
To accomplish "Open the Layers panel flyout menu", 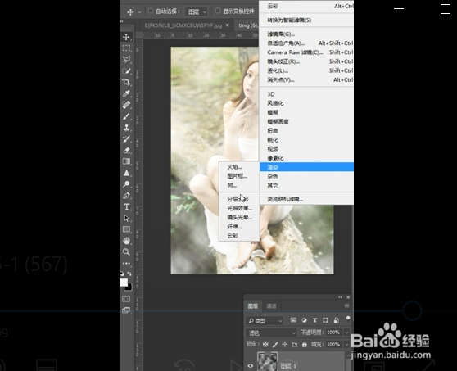I will pyautogui.click(x=346, y=305).
